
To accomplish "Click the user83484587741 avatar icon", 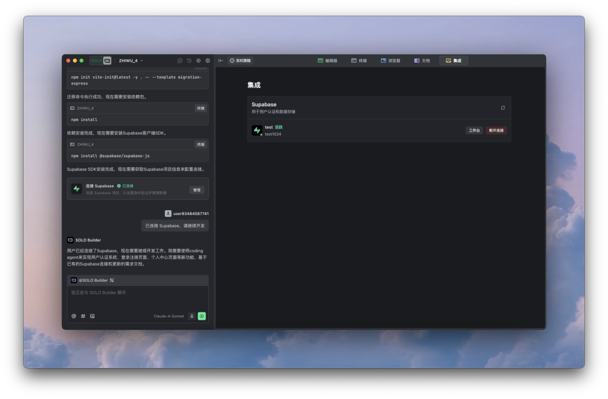I will [x=168, y=214].
